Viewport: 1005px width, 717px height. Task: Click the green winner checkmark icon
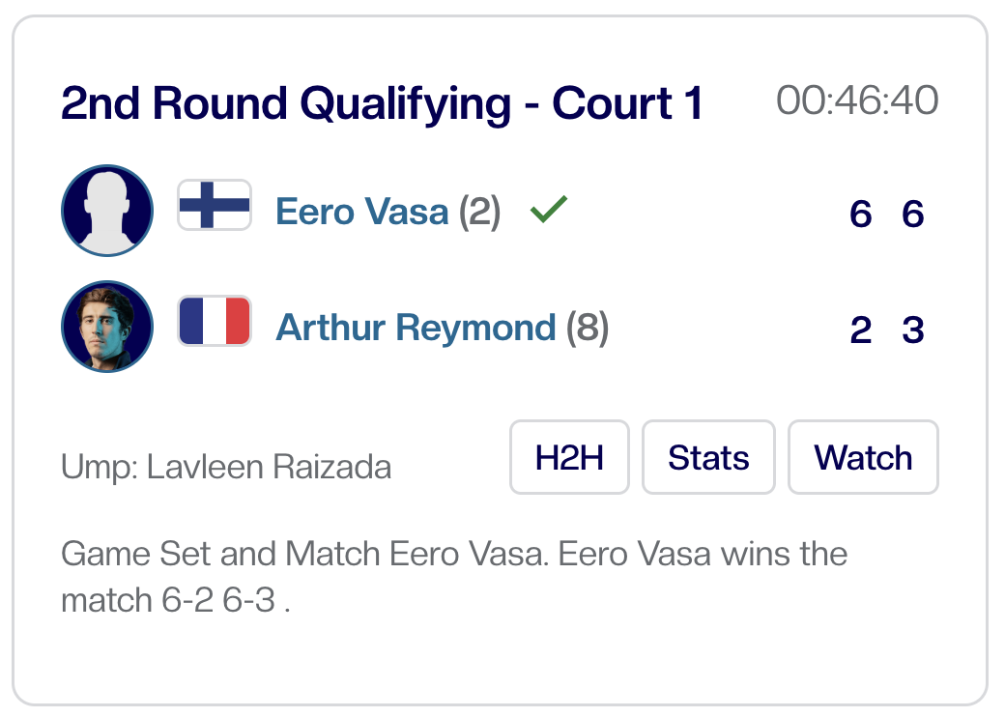pos(549,209)
